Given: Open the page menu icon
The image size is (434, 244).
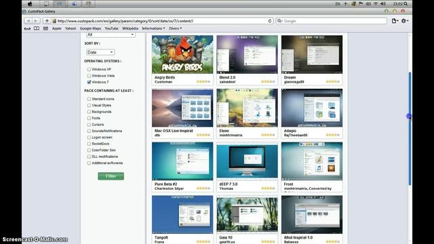Looking at the screenshot, I should (395, 21).
